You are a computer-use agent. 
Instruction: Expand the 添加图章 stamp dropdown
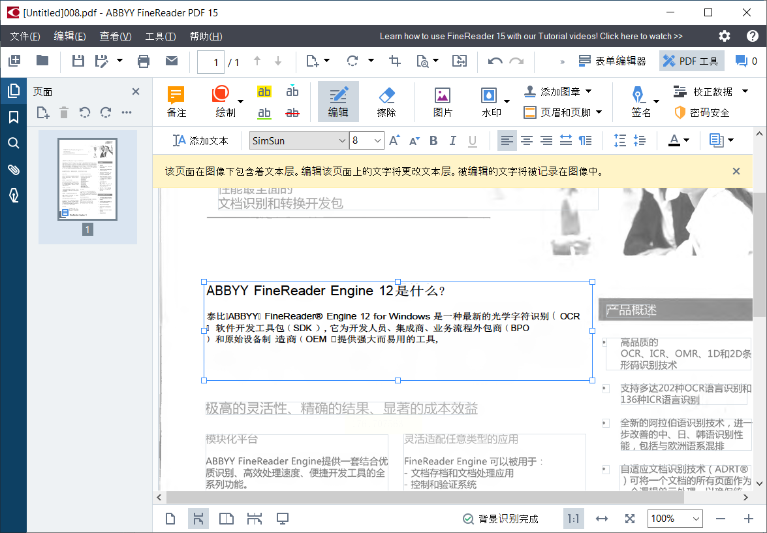click(588, 91)
